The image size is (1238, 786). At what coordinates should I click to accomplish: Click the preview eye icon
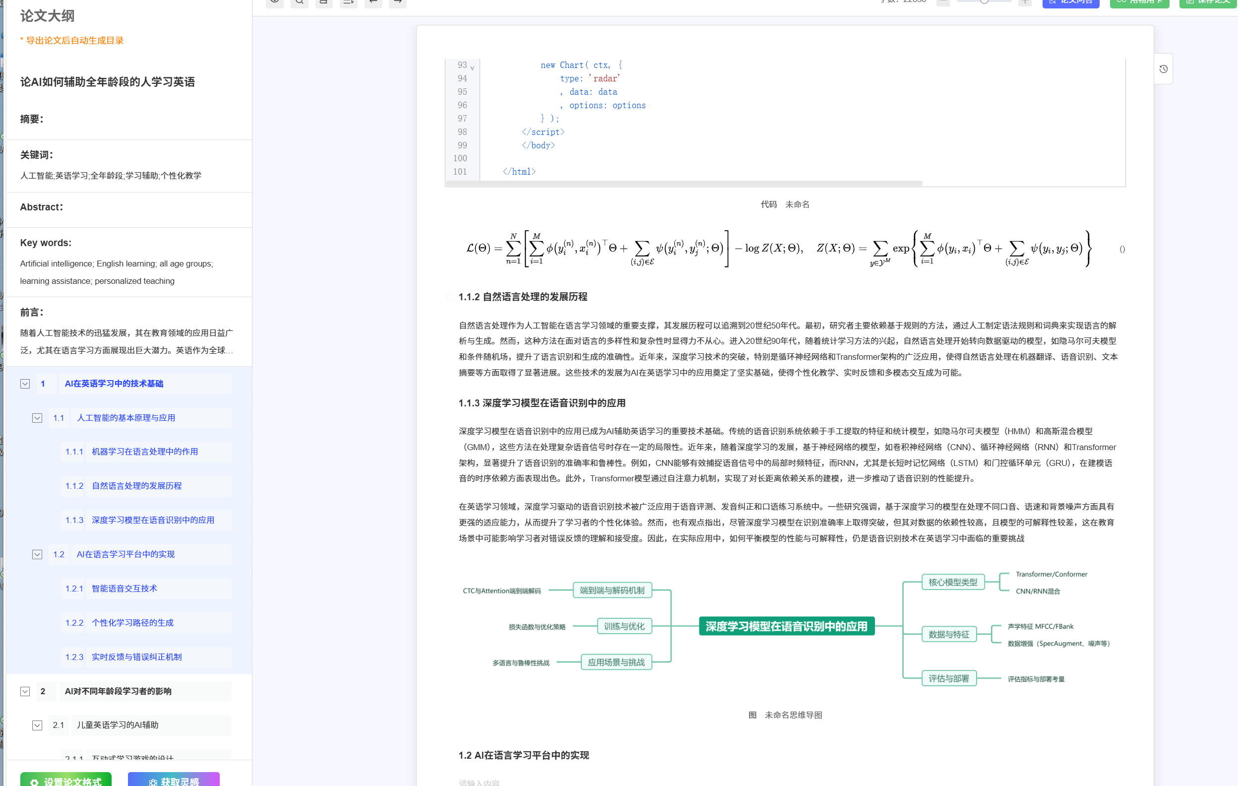point(275,2)
